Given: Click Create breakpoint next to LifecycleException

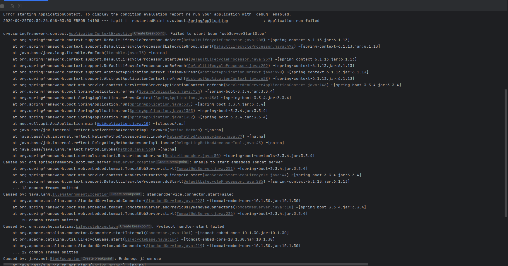Looking at the screenshot, I should click(x=135, y=227).
